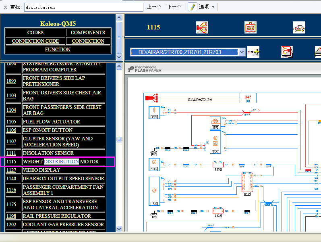Image resolution: width=321 pixels, height=242 pixels.
Task: Click the H45 08 label in diagram
Action: tap(248, 99)
